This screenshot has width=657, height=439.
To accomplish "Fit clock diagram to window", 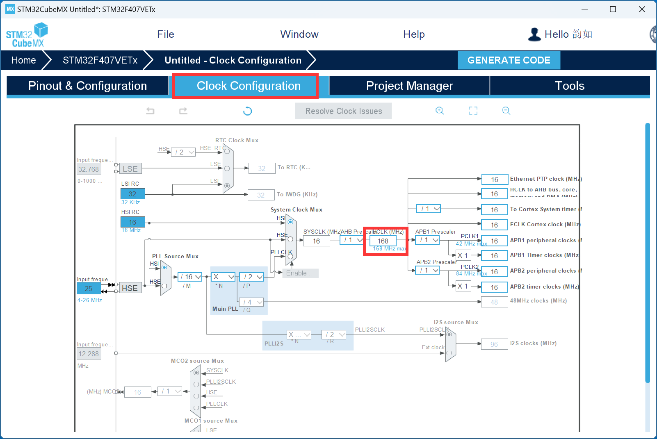I will click(473, 111).
